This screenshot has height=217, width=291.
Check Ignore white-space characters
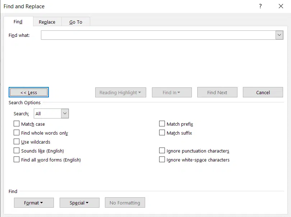(162, 159)
